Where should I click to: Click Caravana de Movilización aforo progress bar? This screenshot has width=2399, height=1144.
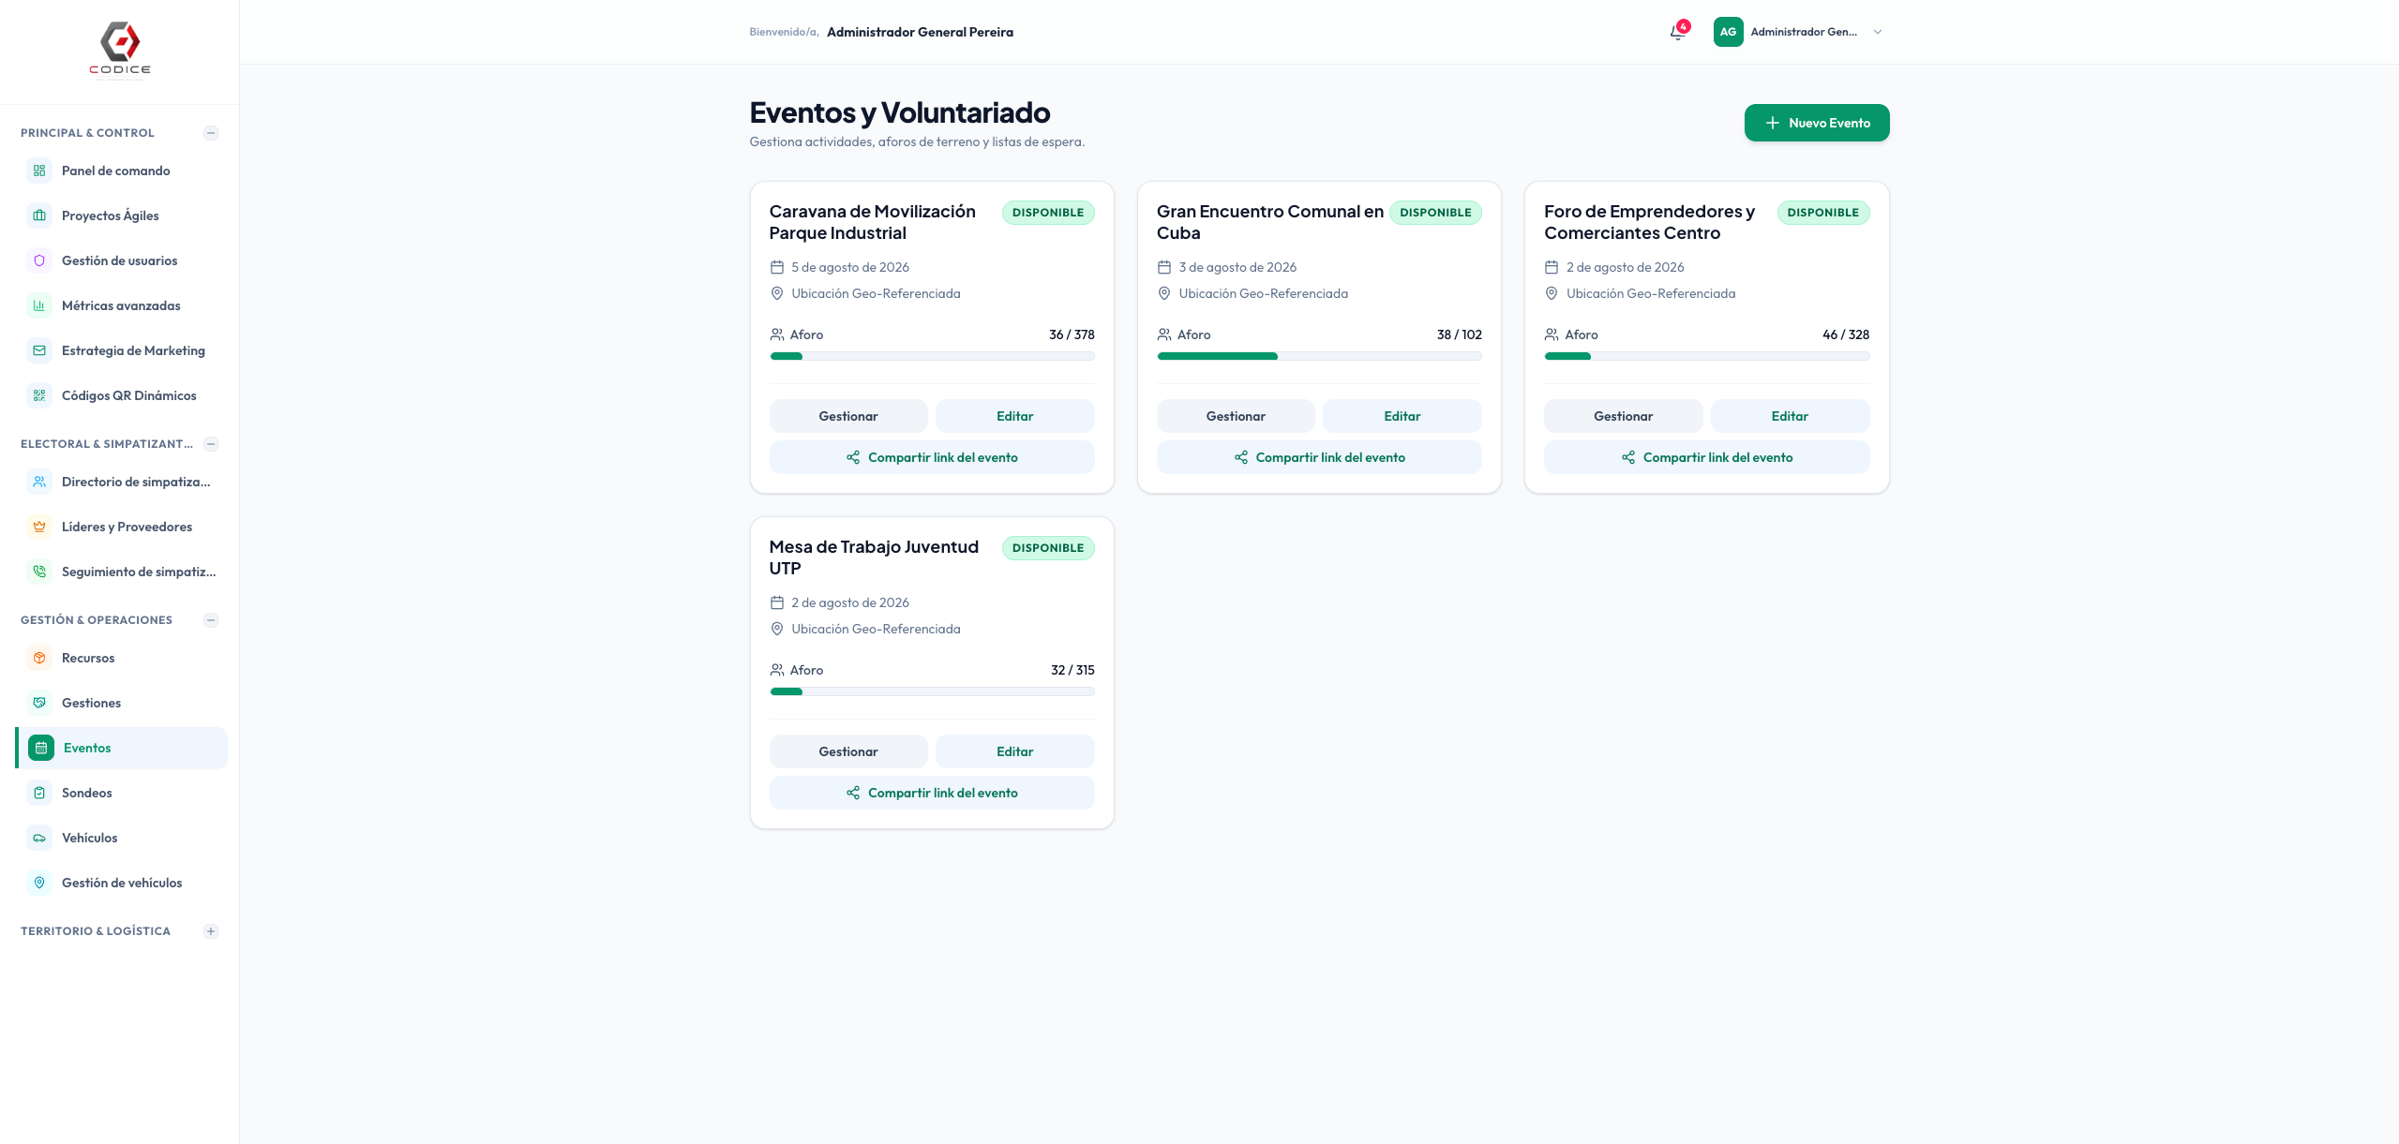pyautogui.click(x=932, y=356)
